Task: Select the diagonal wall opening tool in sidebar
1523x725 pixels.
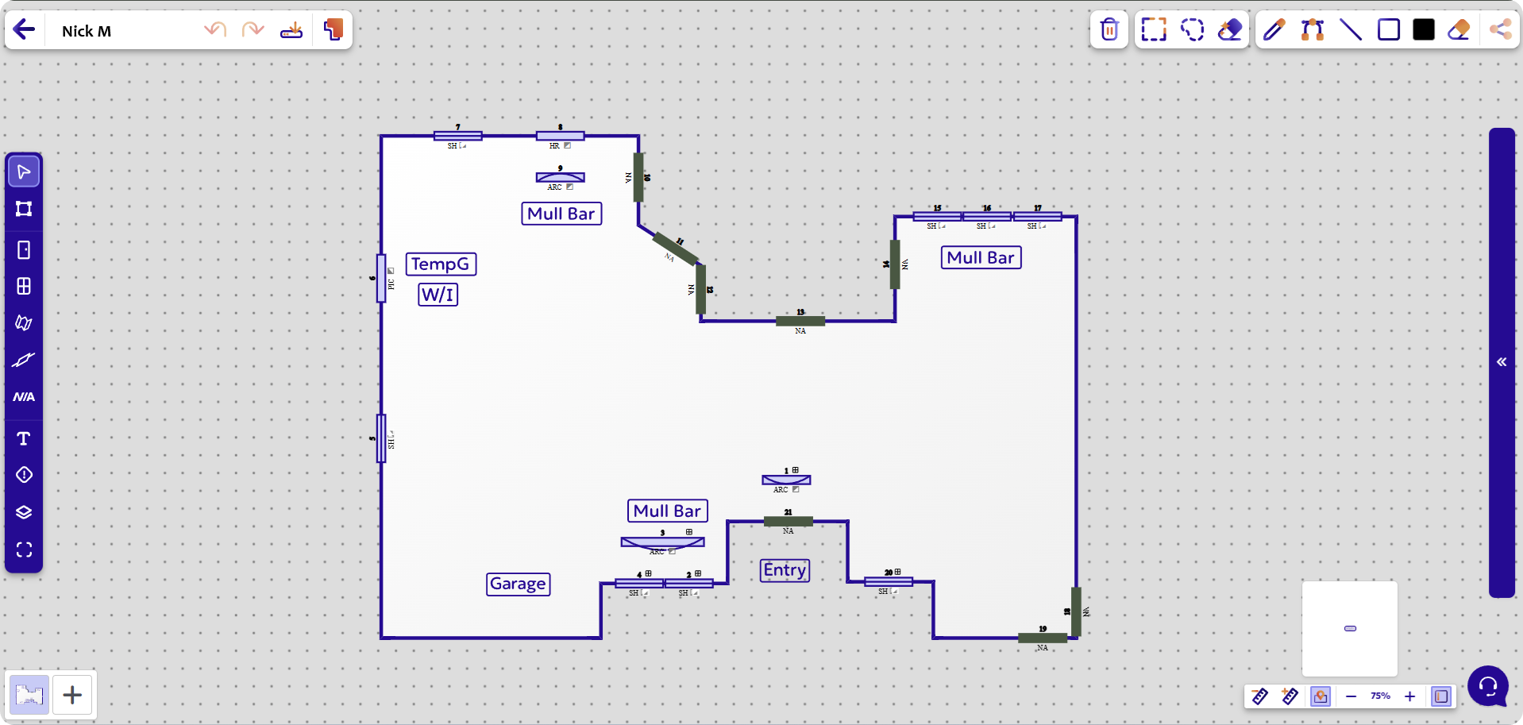Action: (x=24, y=360)
